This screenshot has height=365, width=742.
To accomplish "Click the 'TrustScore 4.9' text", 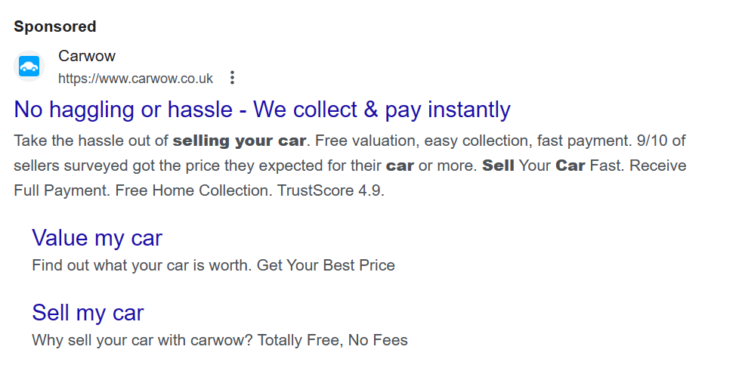I will point(331,190).
